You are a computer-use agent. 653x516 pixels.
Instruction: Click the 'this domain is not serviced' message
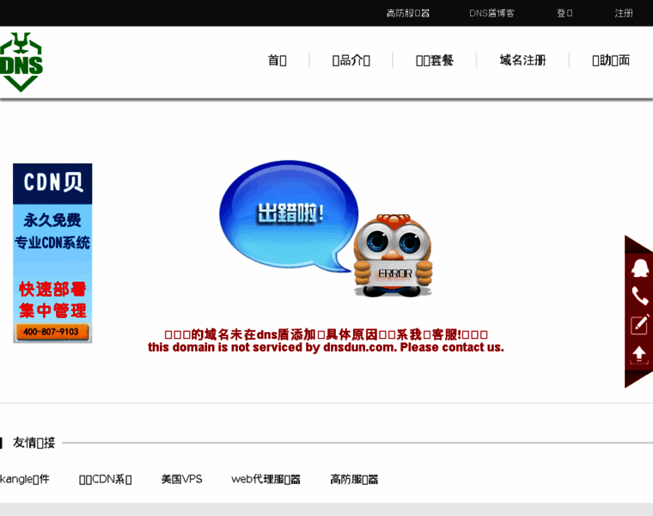(x=326, y=347)
